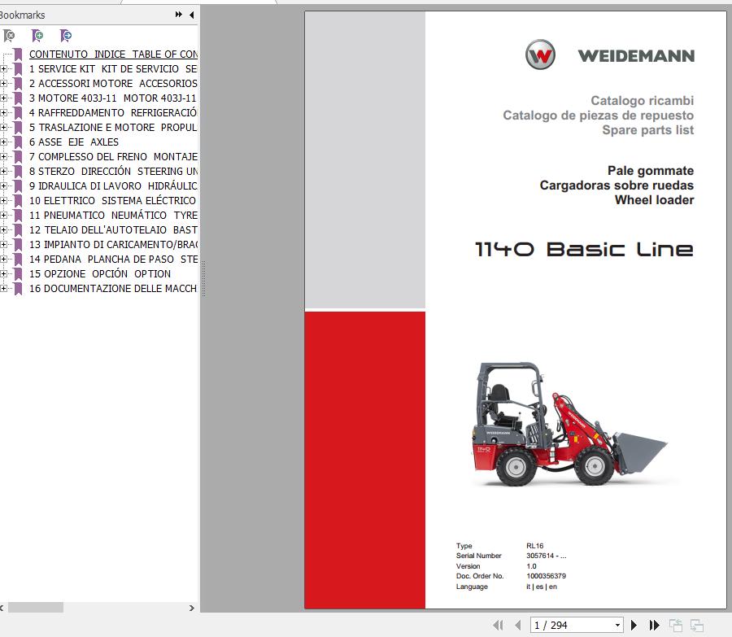
Task: Expand the 16 DOCUMENTAZIONE bookmark
Action: coord(4,288)
